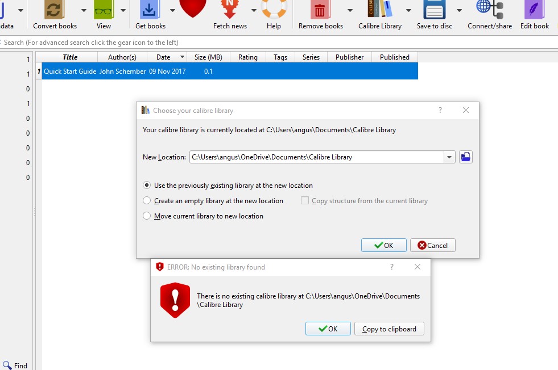Click the Edit book quill icon

tap(534, 10)
